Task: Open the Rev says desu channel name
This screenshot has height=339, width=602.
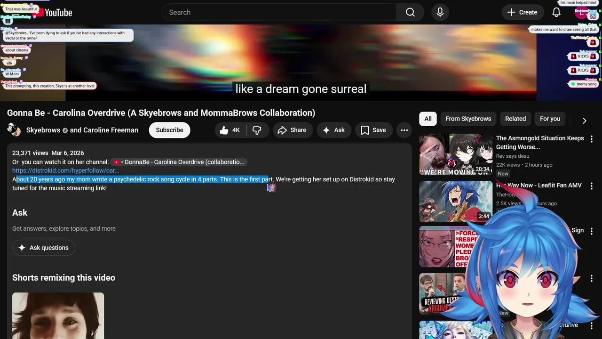Action: (x=513, y=156)
